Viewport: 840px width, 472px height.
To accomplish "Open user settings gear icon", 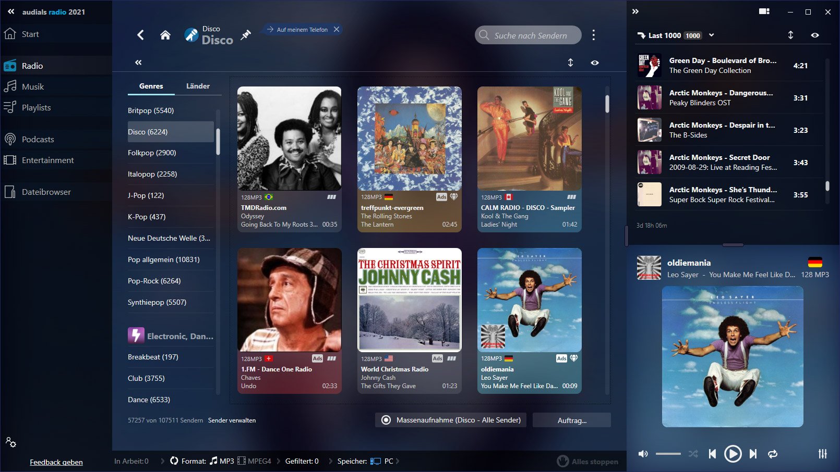I will point(11,442).
